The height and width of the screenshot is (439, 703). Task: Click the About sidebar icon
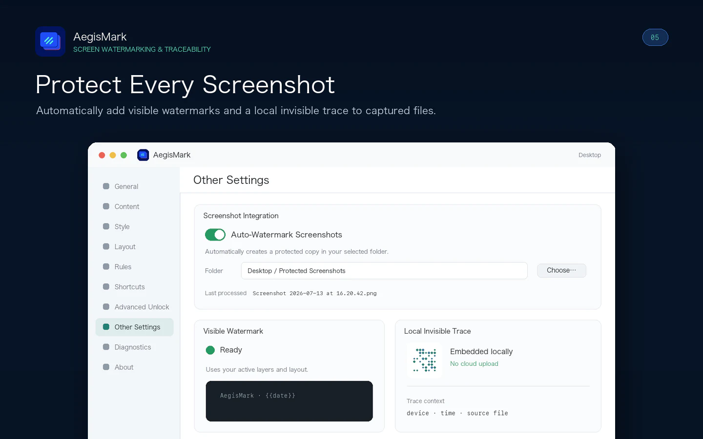(x=106, y=367)
